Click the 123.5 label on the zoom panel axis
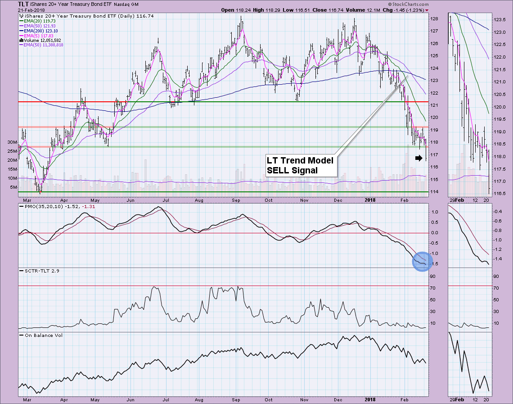Viewport: 513px width, 404px height. 499,20
